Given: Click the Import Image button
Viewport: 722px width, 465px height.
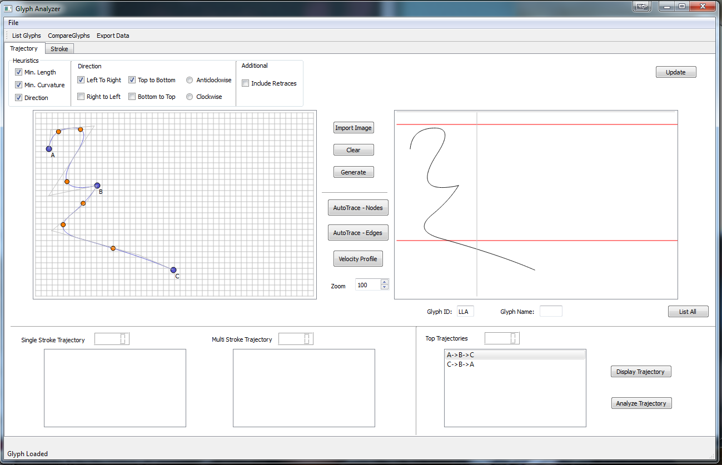Looking at the screenshot, I should click(353, 128).
